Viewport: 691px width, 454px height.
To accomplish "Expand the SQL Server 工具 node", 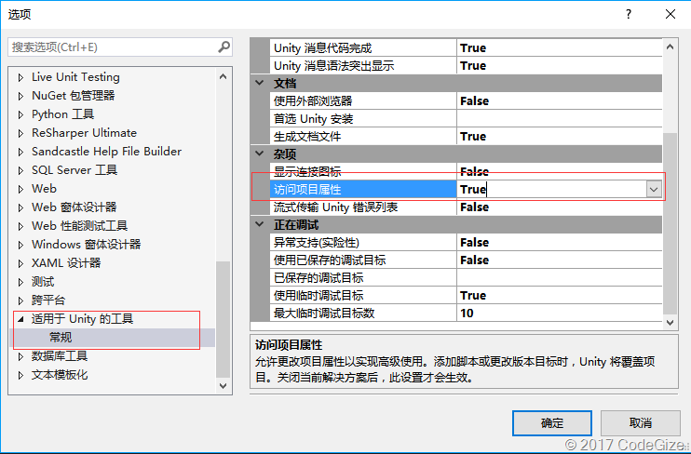I will coord(20,170).
